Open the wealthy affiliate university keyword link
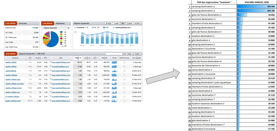This screenshot has width=277, height=131. click(x=15, y=84)
